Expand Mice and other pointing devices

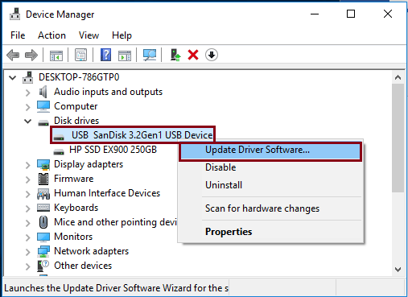(x=27, y=223)
